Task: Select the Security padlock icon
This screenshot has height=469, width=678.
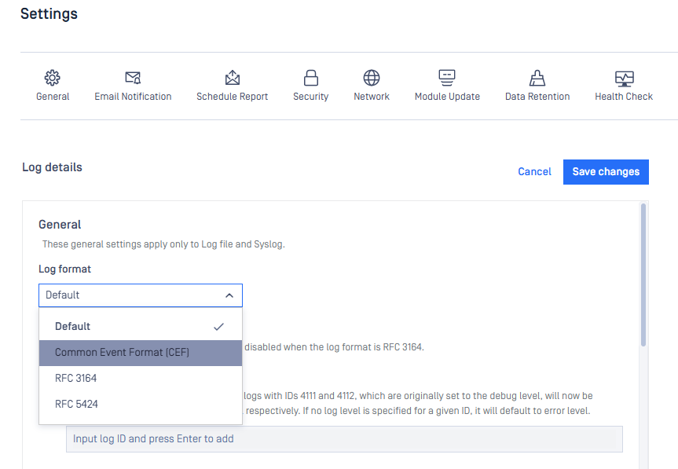Action: 311,78
